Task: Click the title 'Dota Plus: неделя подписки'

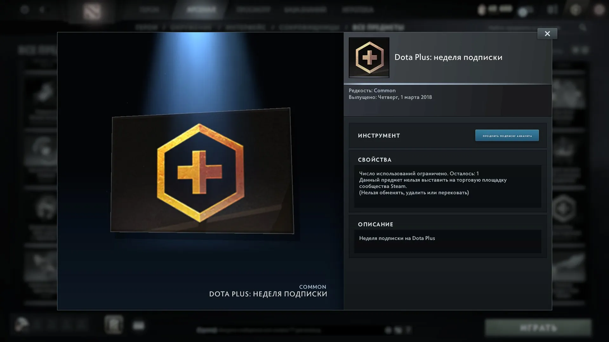Action: (x=448, y=57)
